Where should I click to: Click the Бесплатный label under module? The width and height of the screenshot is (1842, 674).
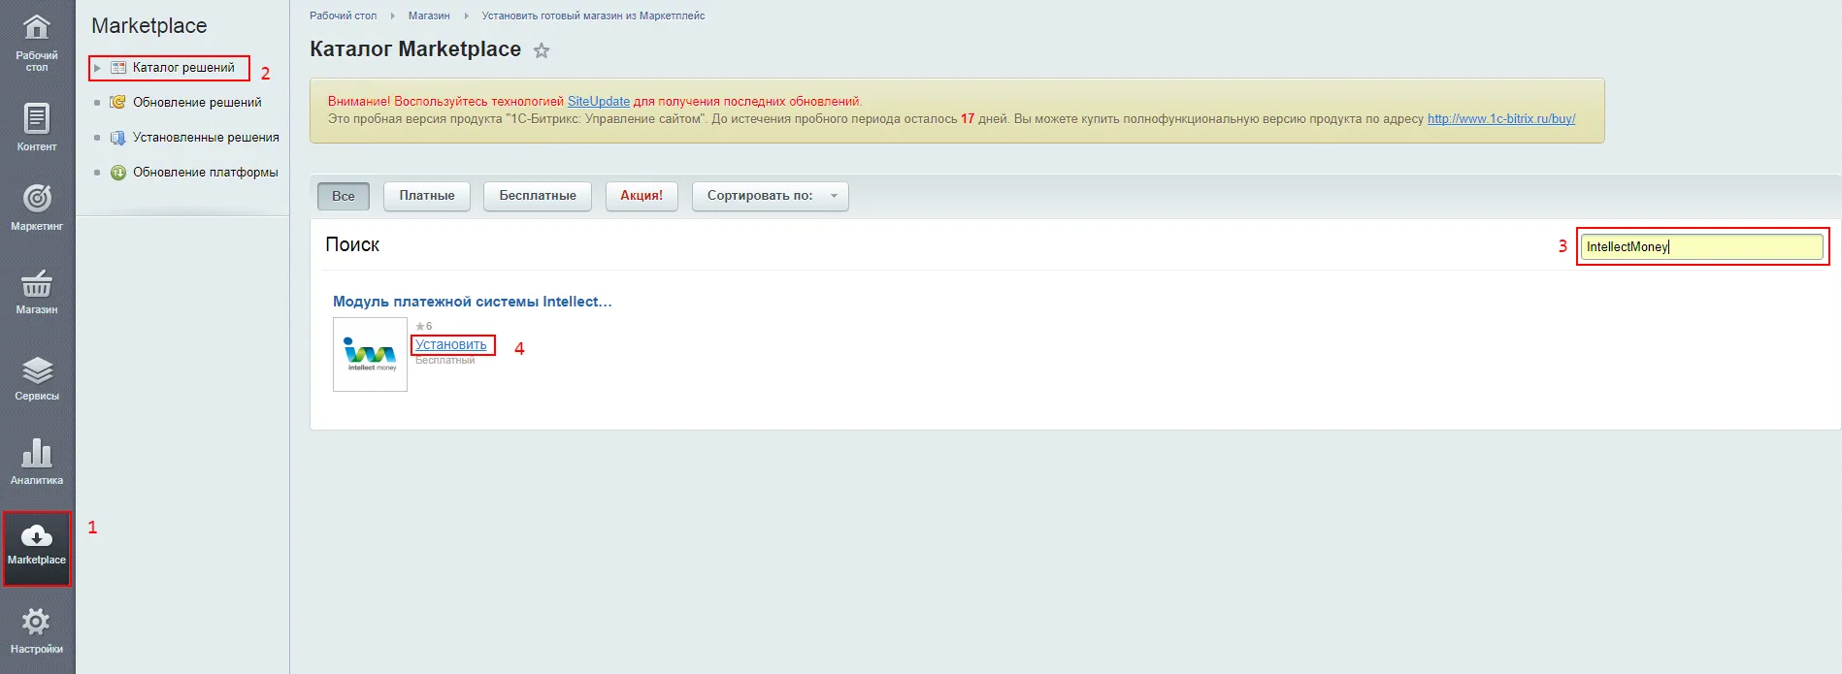445,361
